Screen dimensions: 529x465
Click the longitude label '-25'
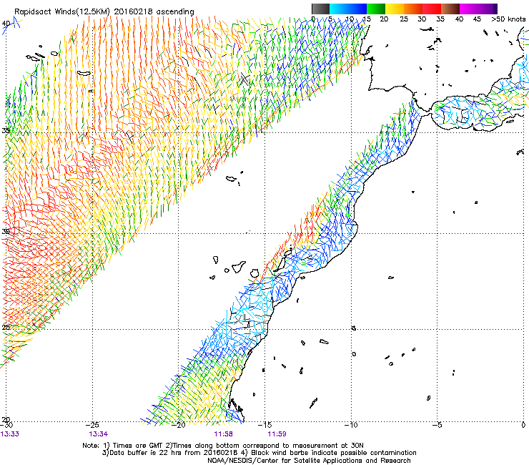(x=92, y=425)
